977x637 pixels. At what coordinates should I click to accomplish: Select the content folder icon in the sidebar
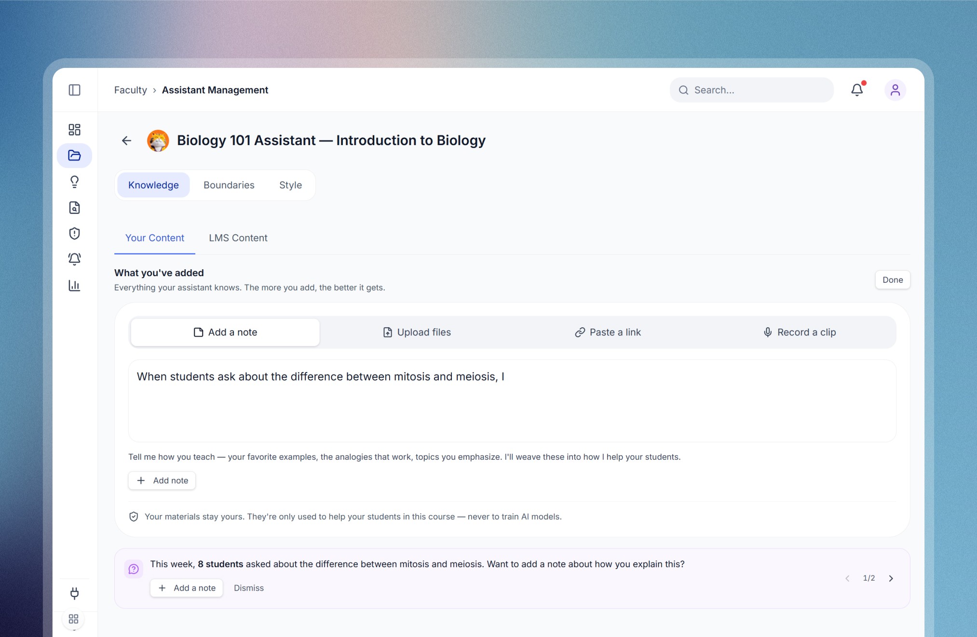(x=74, y=155)
